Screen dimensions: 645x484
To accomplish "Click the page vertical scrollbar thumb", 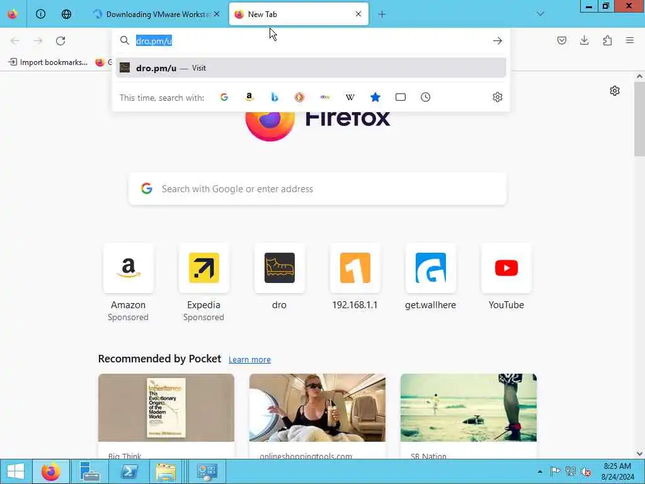I will point(639,119).
